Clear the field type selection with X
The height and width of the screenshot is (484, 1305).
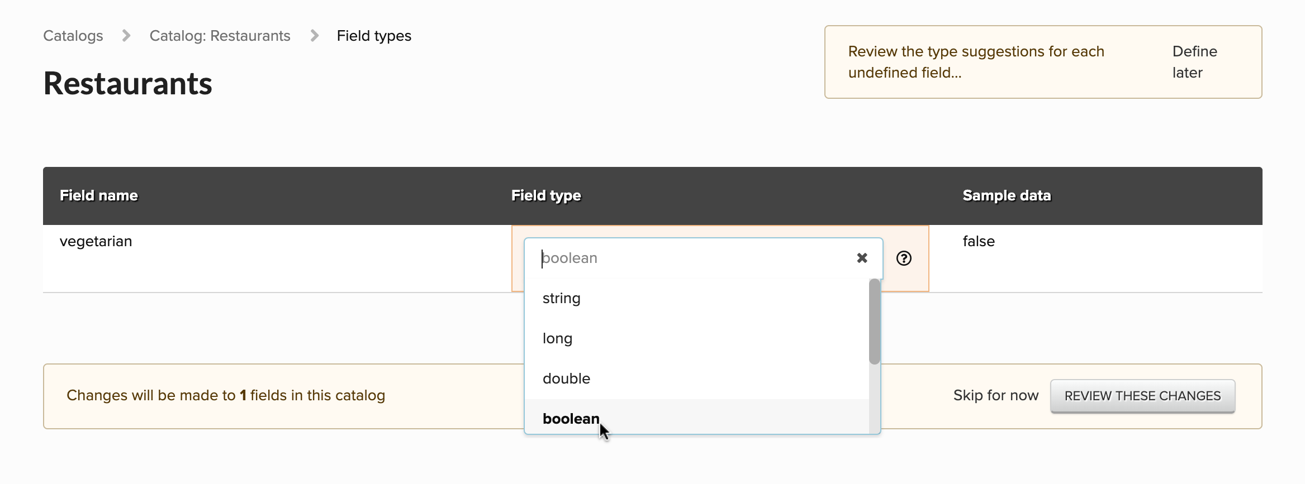[x=862, y=258]
